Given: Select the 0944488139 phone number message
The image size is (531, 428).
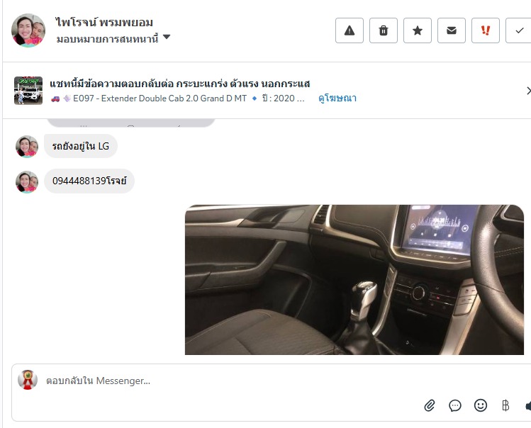Looking at the screenshot, I should (x=89, y=181).
